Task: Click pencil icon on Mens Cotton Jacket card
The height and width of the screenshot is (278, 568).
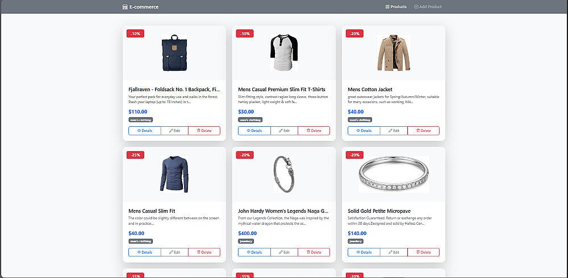Action: click(x=390, y=131)
